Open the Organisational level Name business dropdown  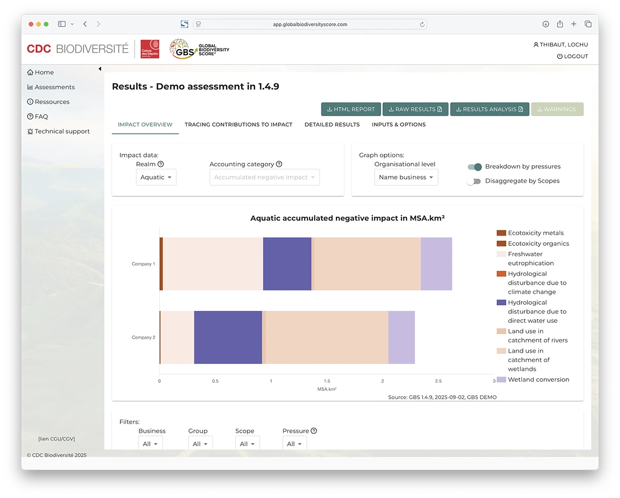[406, 177]
